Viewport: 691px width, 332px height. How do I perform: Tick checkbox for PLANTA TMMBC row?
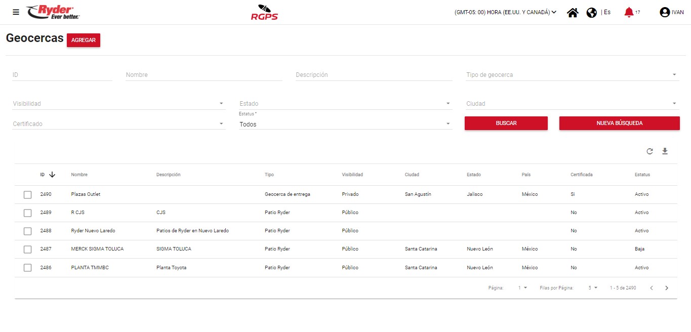click(28, 268)
